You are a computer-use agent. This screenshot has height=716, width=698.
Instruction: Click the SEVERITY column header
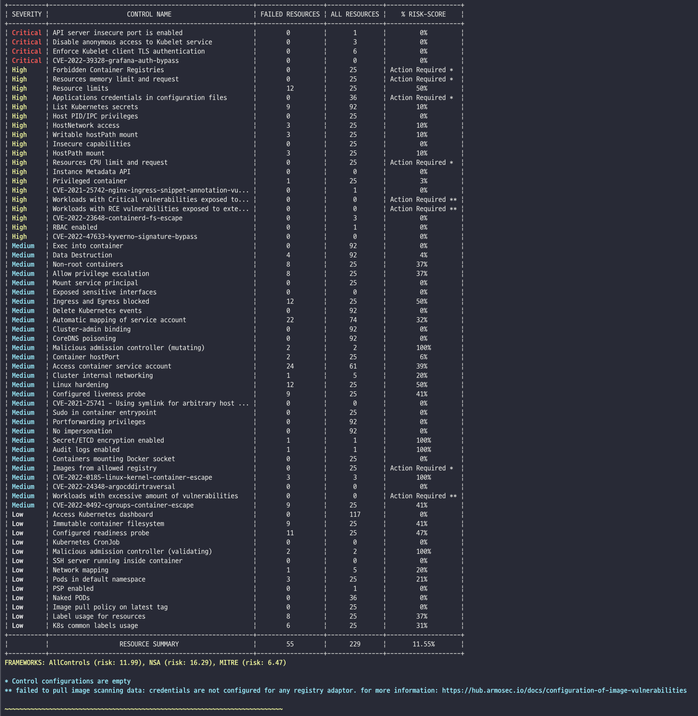coord(27,14)
